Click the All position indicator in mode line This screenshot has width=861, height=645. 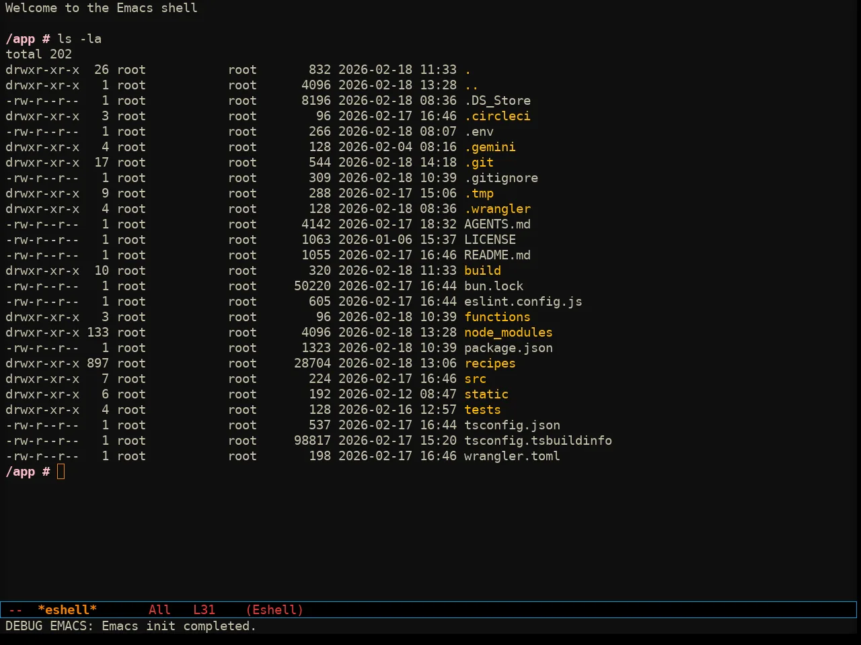159,610
